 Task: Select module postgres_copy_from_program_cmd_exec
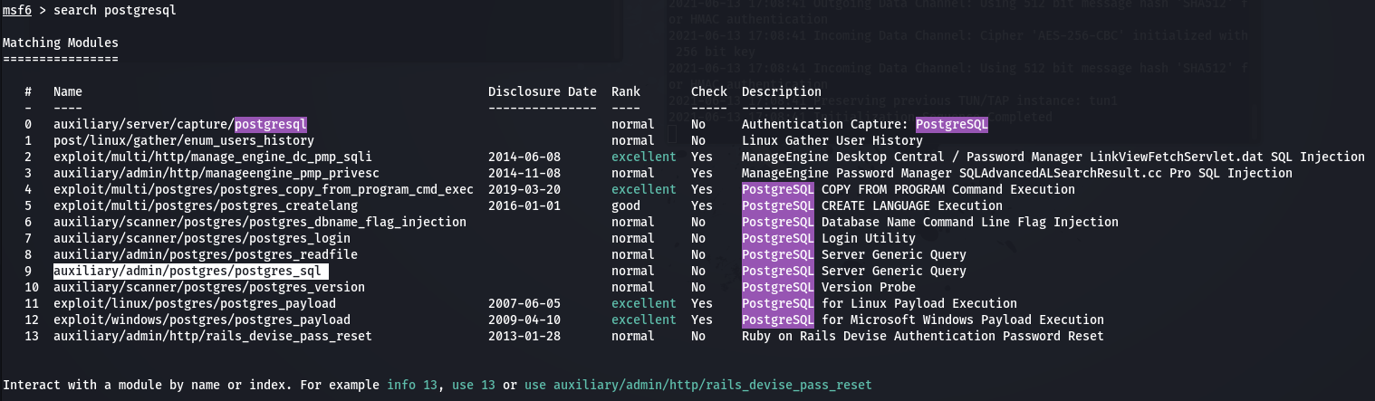pyautogui.click(x=264, y=189)
